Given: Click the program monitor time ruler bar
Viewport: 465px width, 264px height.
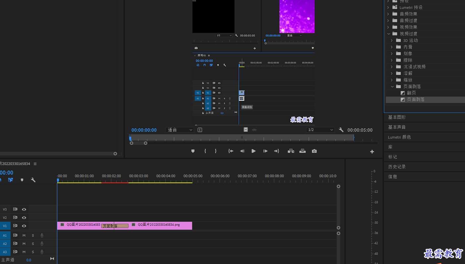Looking at the screenshot, I should tap(241, 137).
